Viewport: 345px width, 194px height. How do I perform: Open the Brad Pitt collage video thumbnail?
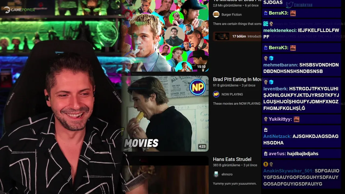coord(165,36)
